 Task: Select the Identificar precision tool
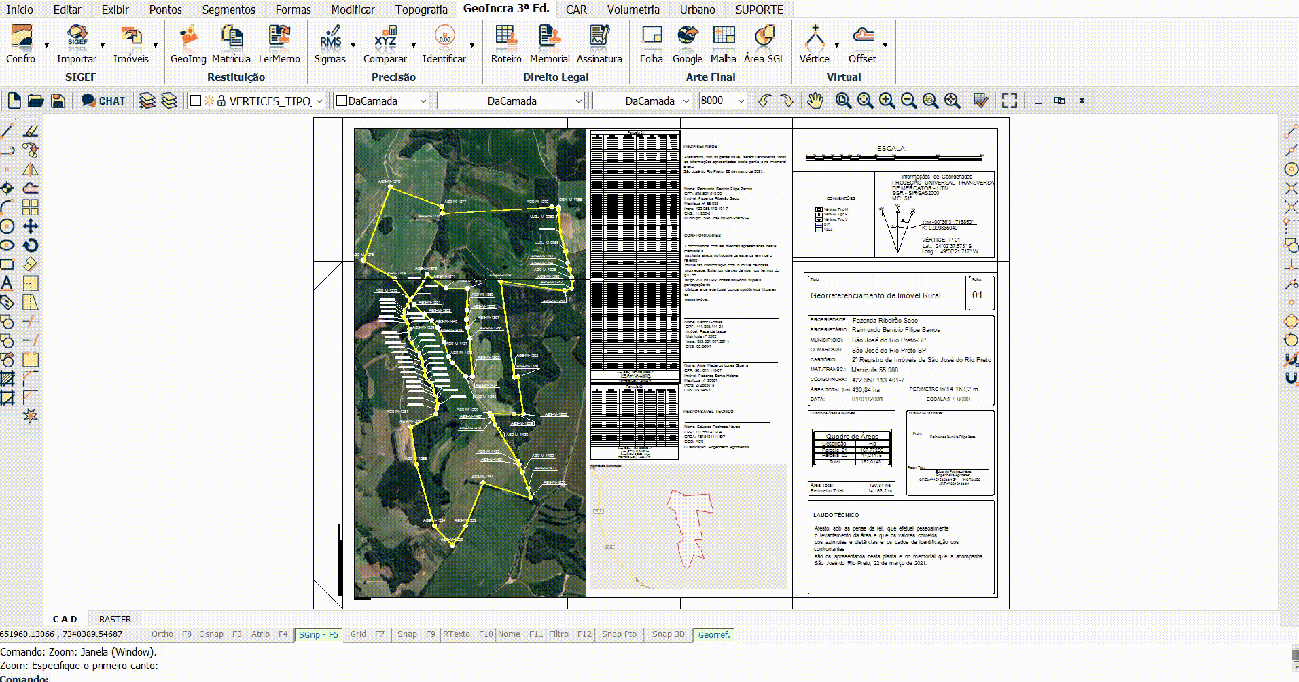tap(444, 44)
